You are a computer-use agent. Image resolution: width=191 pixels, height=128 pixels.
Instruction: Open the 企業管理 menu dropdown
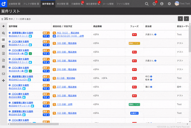coord(15,4)
